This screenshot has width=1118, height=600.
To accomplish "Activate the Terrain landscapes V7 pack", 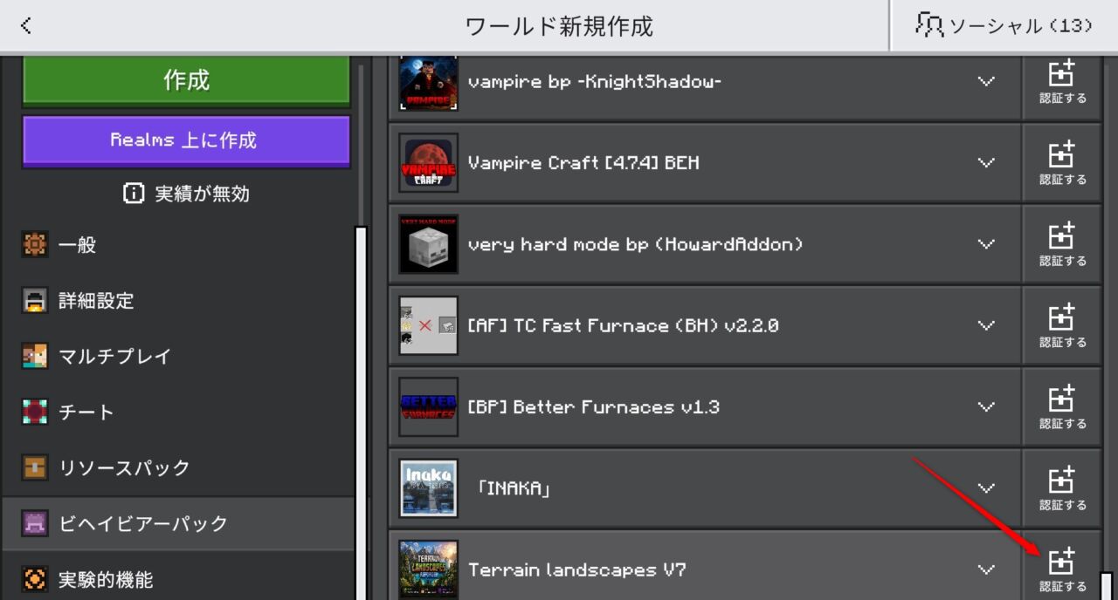I will pos(1062,567).
